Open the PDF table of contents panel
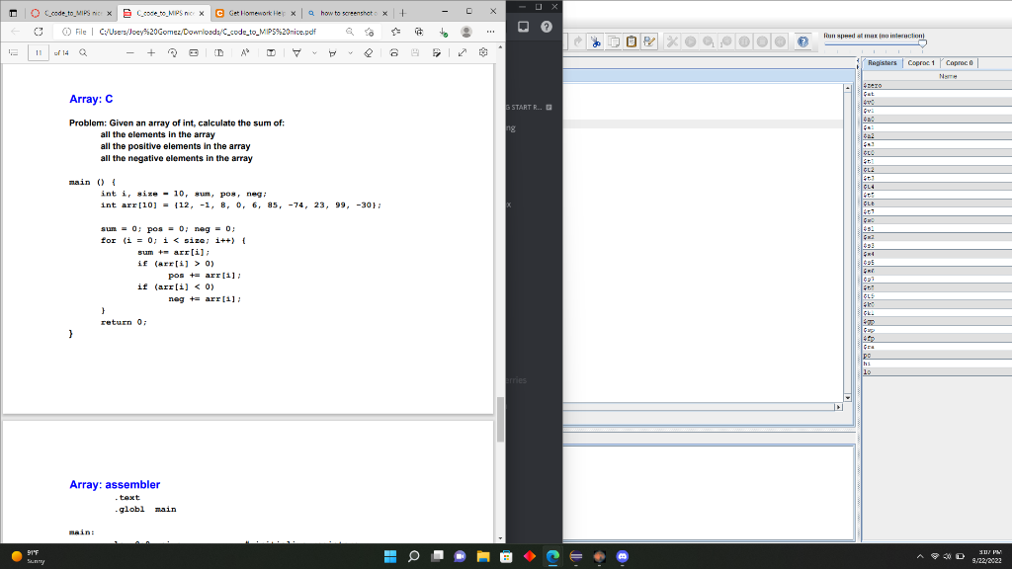The image size is (1012, 569). point(14,53)
